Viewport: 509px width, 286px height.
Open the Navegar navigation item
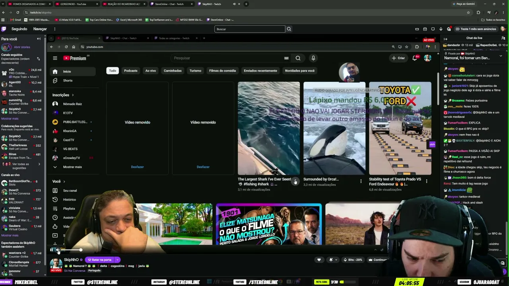tap(40, 29)
